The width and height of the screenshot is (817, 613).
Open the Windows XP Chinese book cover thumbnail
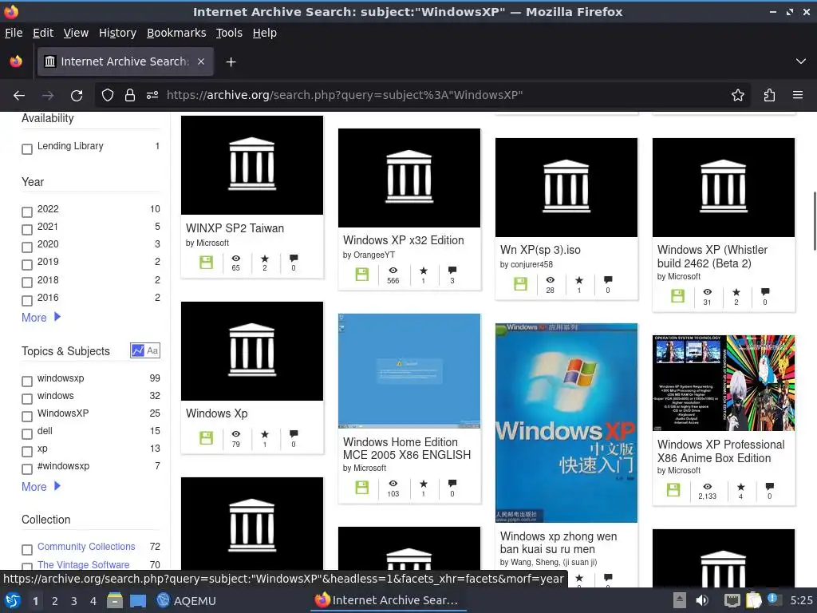(x=566, y=423)
